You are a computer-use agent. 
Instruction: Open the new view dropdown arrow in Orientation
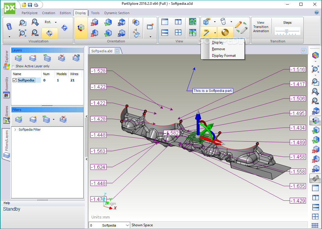pos(150,37)
